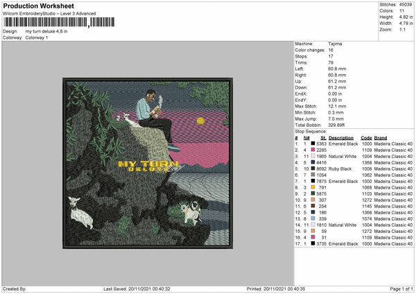The width and height of the screenshot is (416, 294).
Task: Click the Zoom value '1:1'
Action: click(x=402, y=29)
